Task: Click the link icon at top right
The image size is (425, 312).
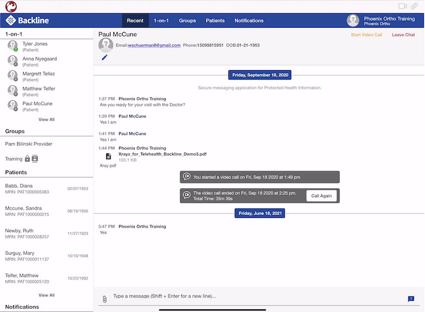Action: pos(414,6)
